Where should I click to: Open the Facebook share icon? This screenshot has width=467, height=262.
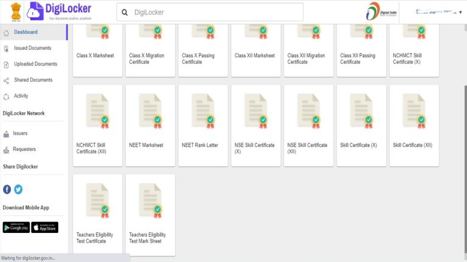pyautogui.click(x=7, y=189)
